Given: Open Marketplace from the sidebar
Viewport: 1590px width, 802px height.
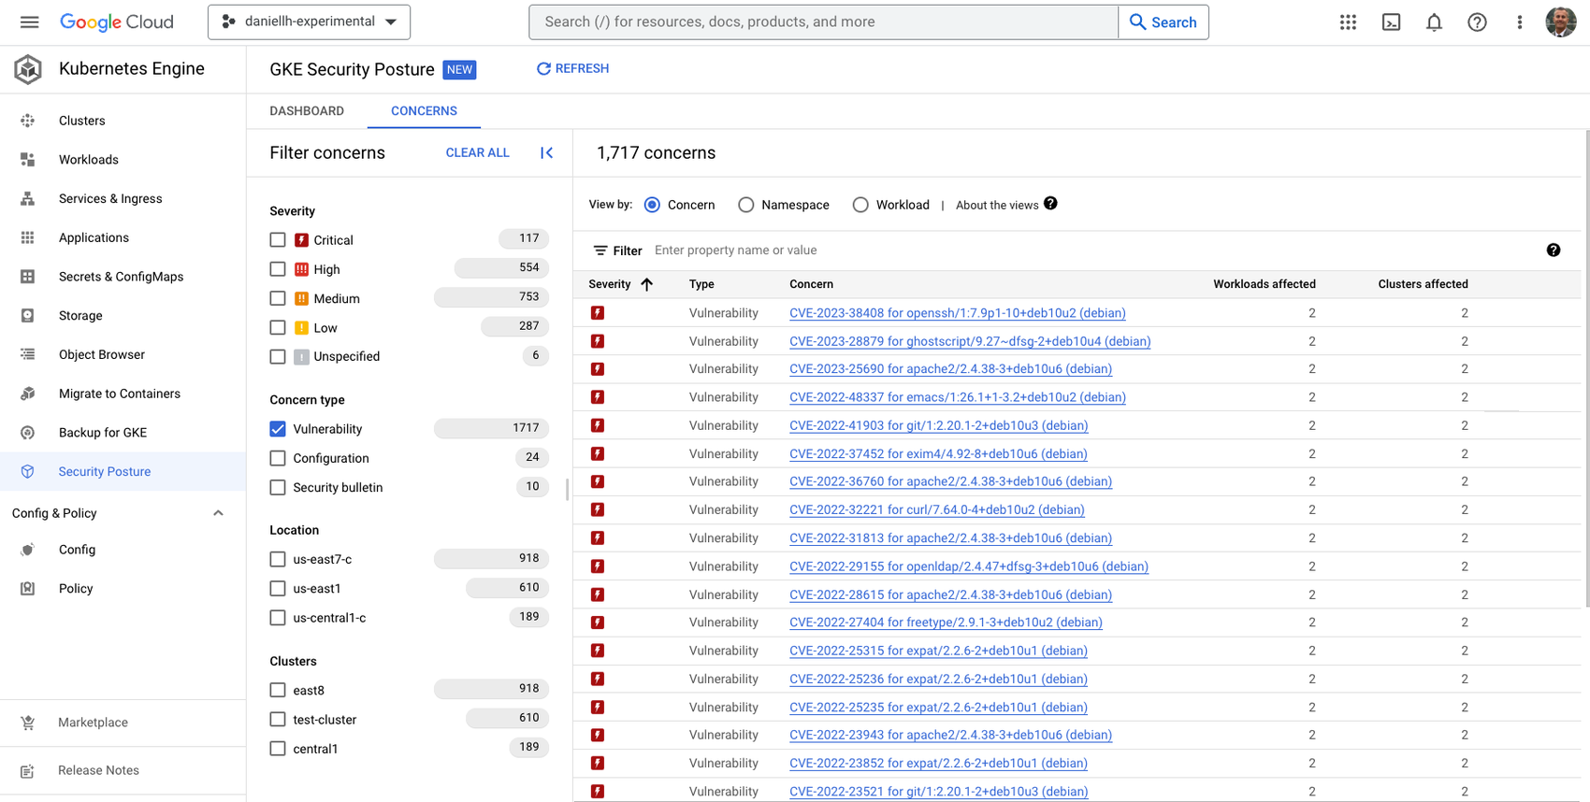Looking at the screenshot, I should click(93, 723).
